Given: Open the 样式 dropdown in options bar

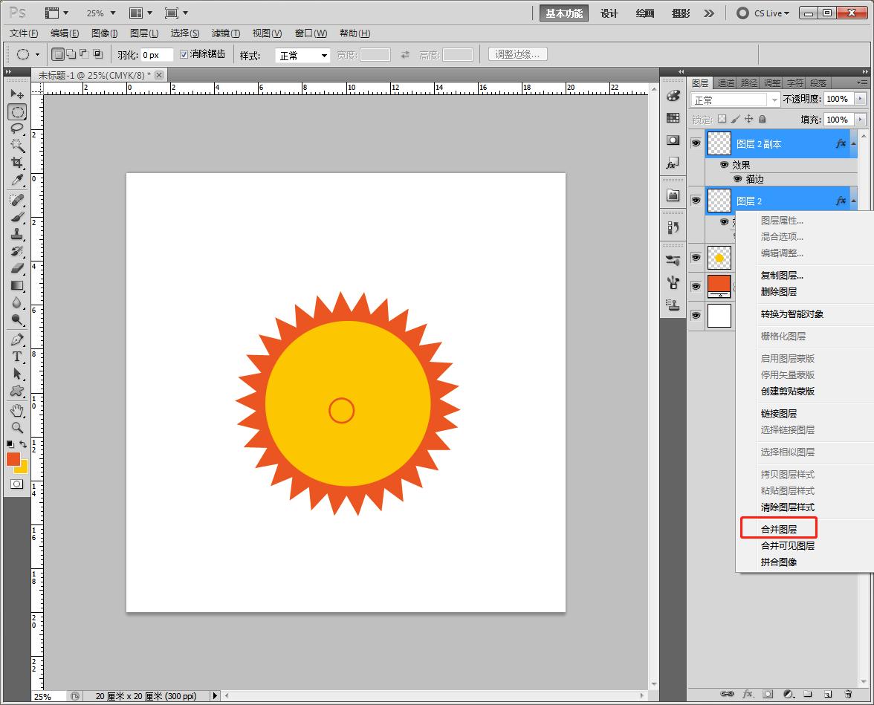Looking at the screenshot, I should click(302, 56).
